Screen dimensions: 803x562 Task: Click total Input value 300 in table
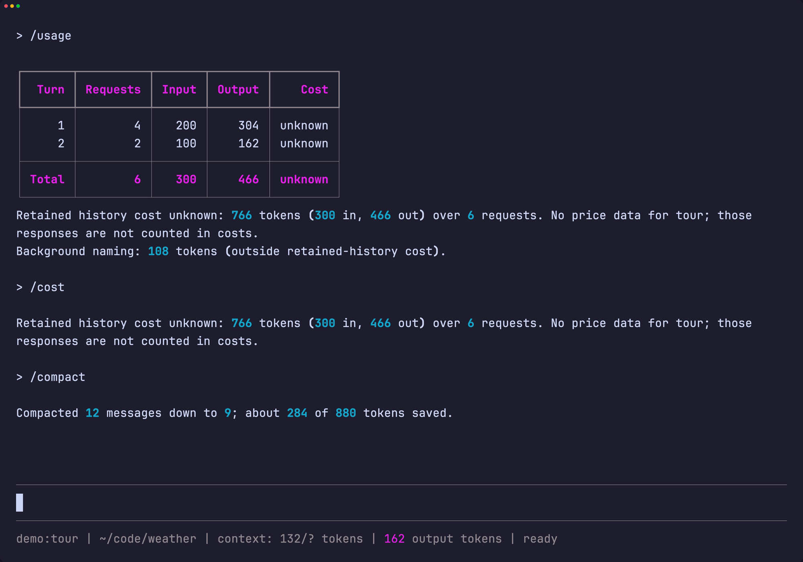(186, 179)
